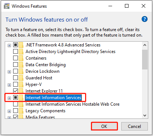
Task: Select the Guarded Host label text
Action: pyautogui.click(x=39, y=78)
